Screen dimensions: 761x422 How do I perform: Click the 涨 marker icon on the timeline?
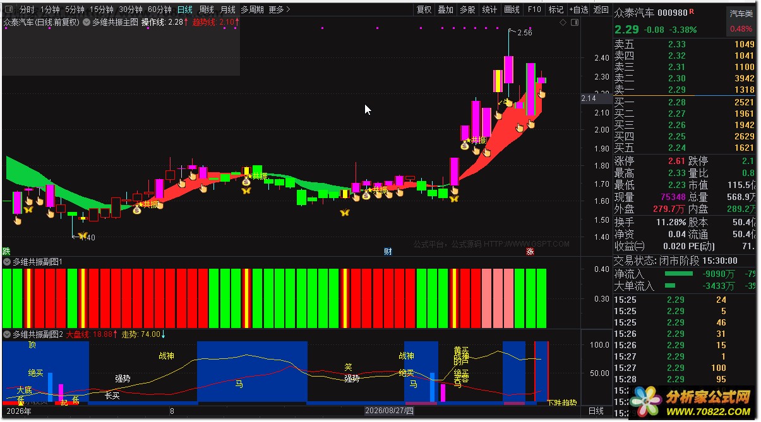(530, 251)
